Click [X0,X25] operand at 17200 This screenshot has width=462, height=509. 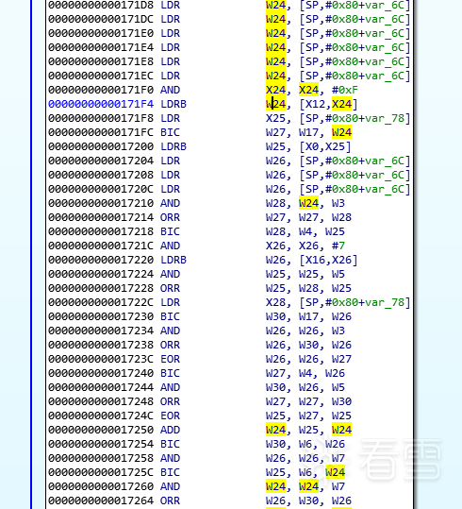click(324, 146)
